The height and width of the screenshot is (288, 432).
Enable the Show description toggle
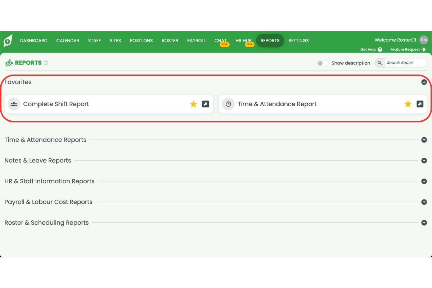click(x=323, y=63)
